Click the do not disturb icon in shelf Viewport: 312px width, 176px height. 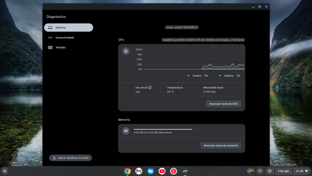270,171
